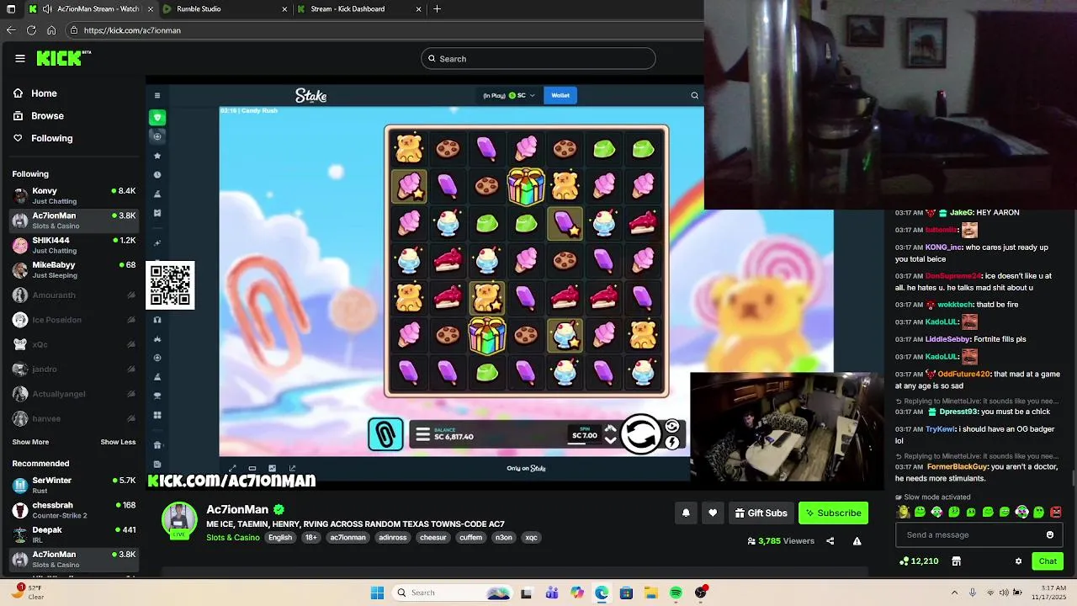The image size is (1077, 606).
Task: Open chat settings gear icon
Action: [x=1018, y=561]
